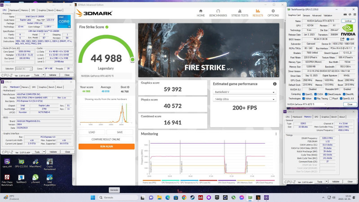
Task: Open the GPU-Z hamburger menu
Action: point(355,15)
